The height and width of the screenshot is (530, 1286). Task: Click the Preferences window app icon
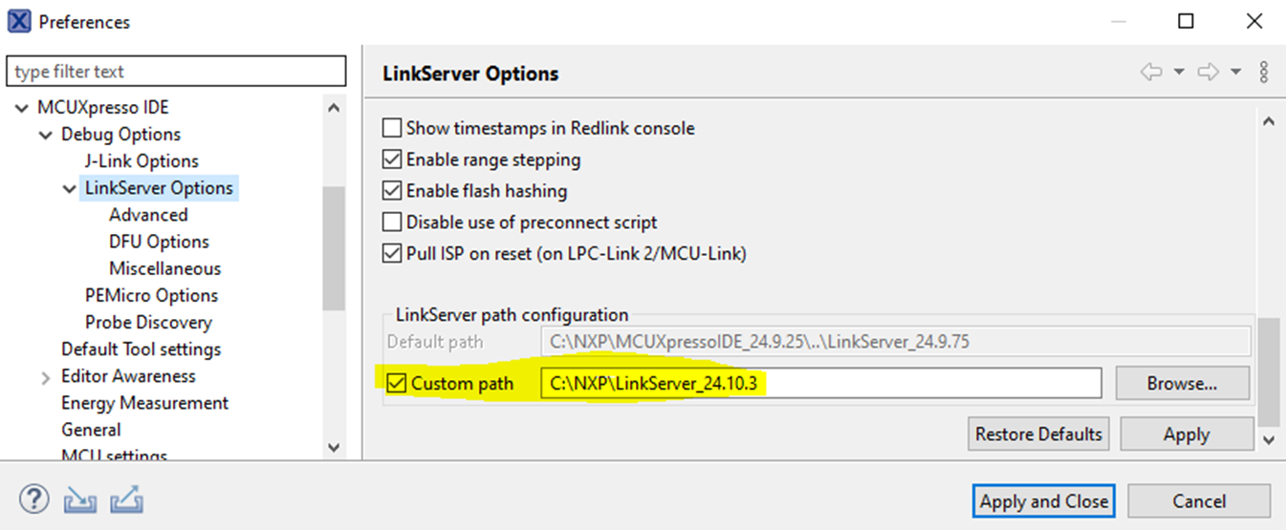coord(19,21)
